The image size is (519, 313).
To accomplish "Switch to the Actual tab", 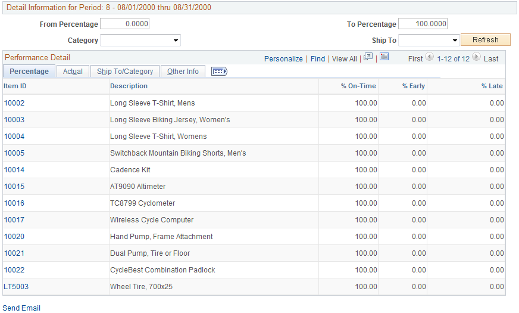I will [73, 72].
